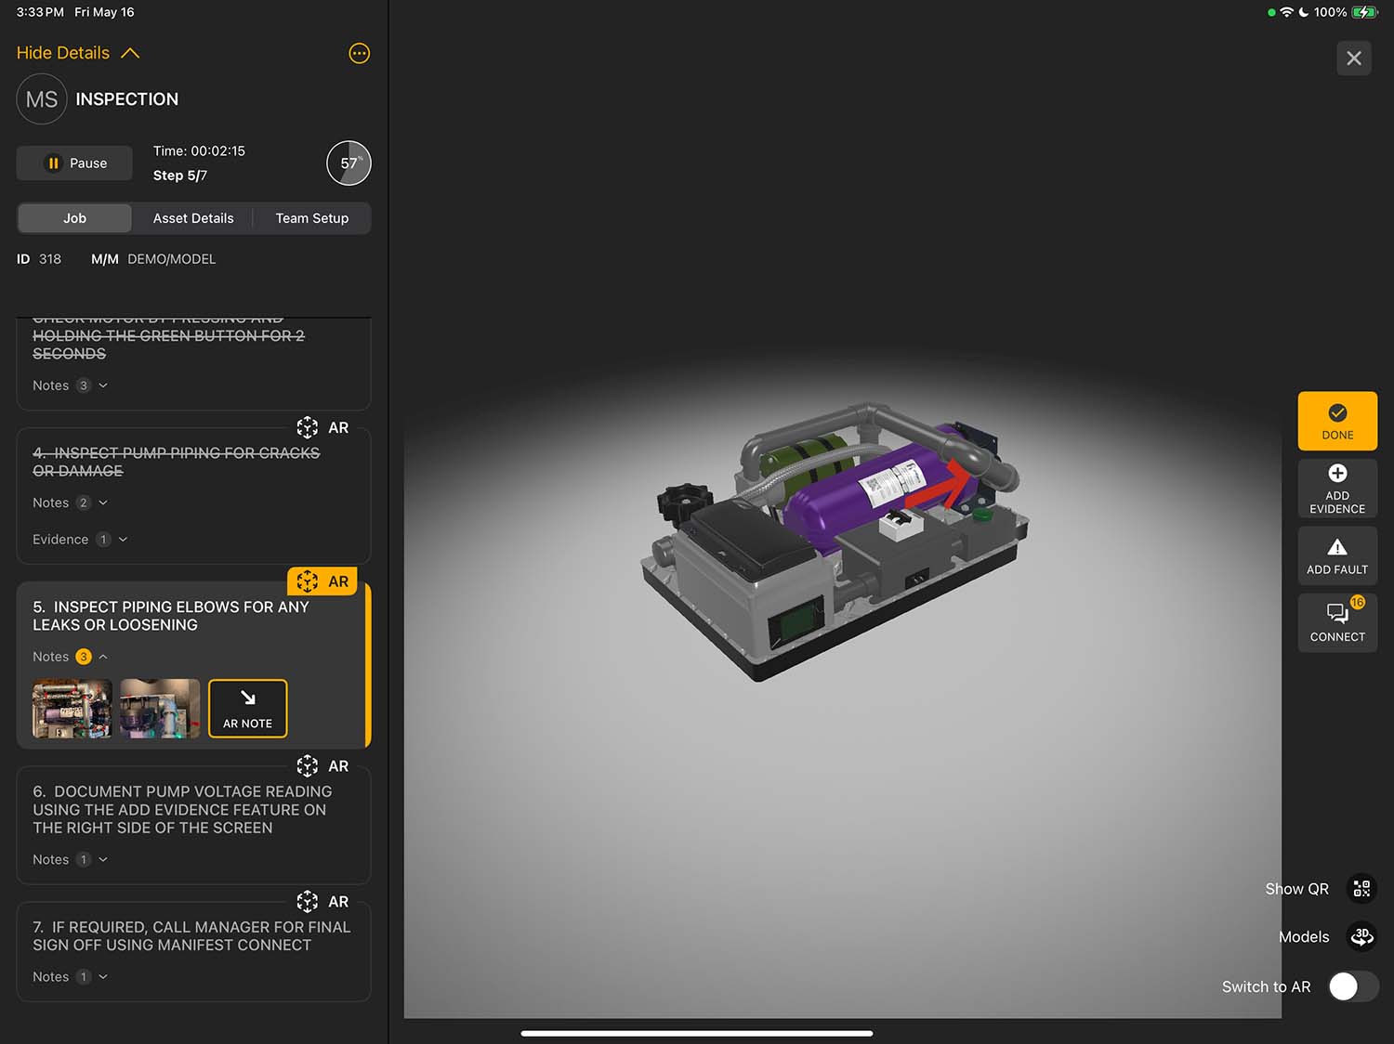
Task: Tap the DEMO/MODEL value
Action: coord(172,259)
